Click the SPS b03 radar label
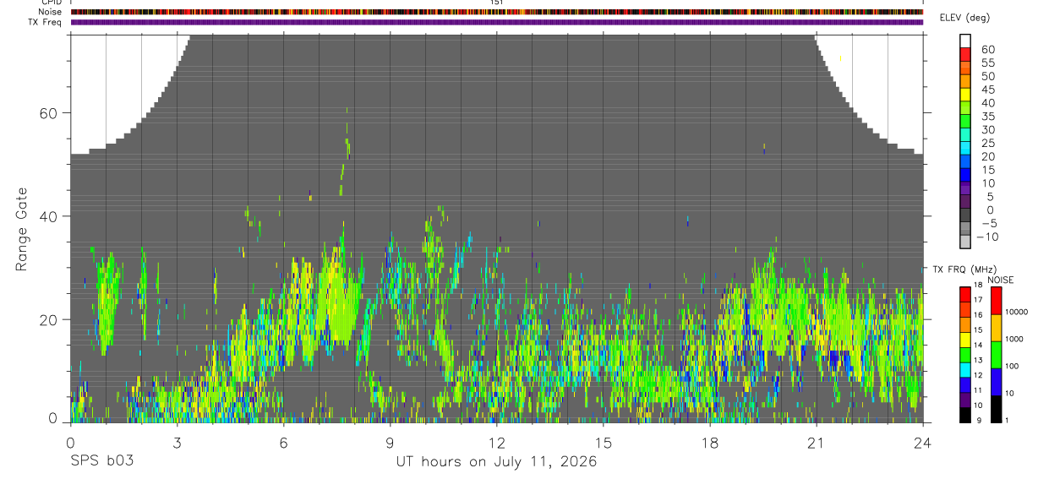 pyautogui.click(x=101, y=462)
